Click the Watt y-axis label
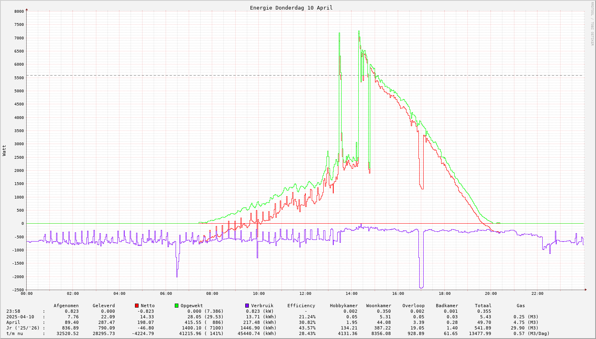The height and width of the screenshot is (339, 596). (4, 150)
